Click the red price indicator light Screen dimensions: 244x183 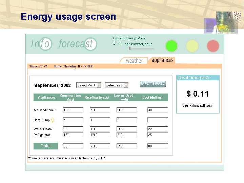point(213,46)
